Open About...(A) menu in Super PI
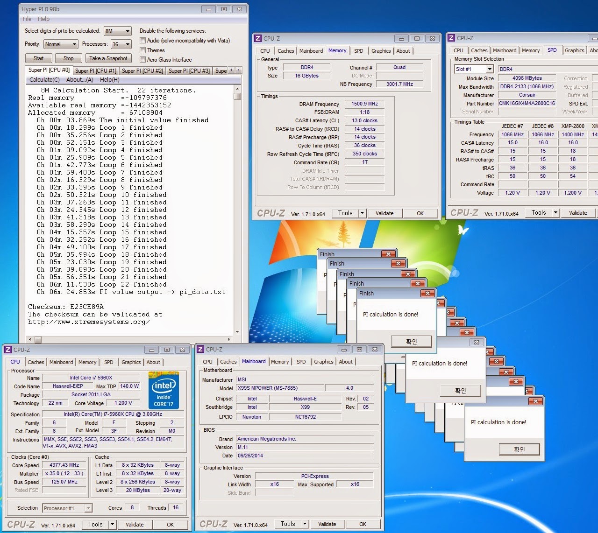598x533 pixels. tap(80, 80)
